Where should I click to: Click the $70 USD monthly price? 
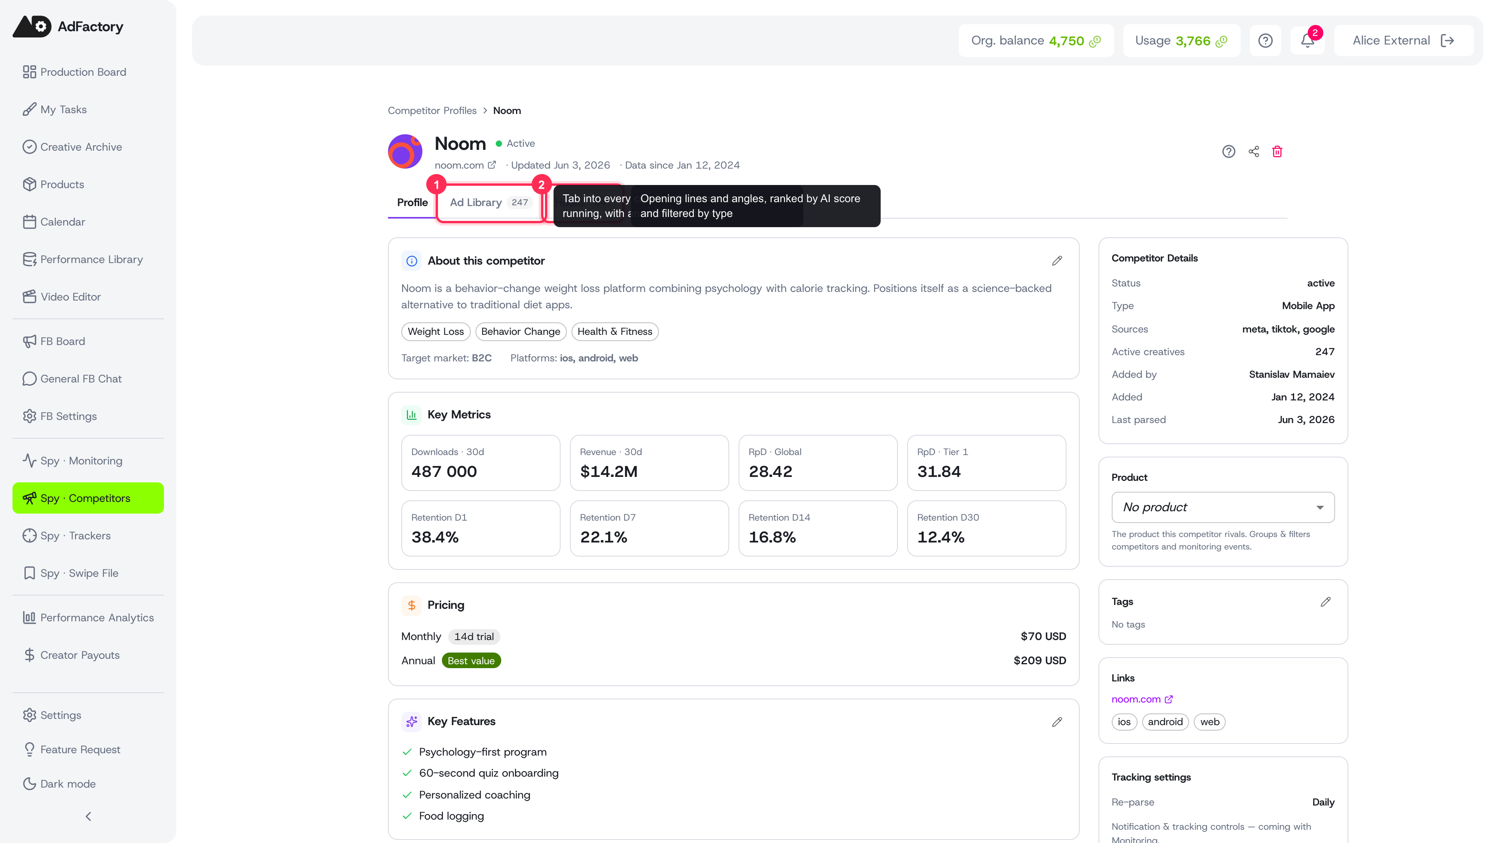coord(1043,637)
